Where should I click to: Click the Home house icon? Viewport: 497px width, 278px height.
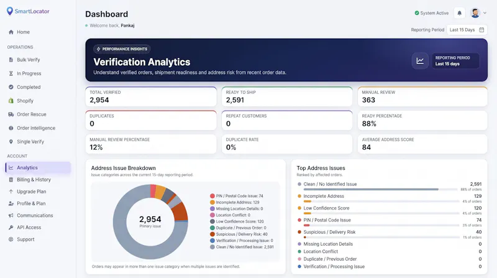tap(11, 32)
